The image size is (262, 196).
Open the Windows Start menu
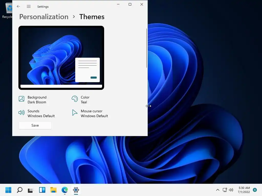8,190
